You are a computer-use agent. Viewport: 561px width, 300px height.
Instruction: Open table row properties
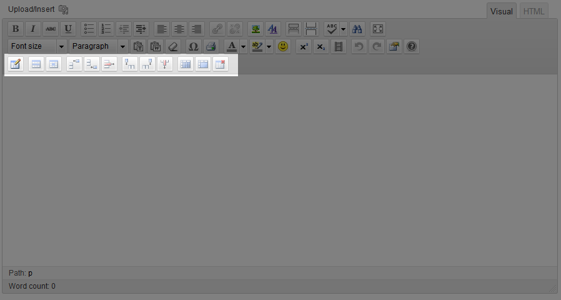(x=36, y=64)
